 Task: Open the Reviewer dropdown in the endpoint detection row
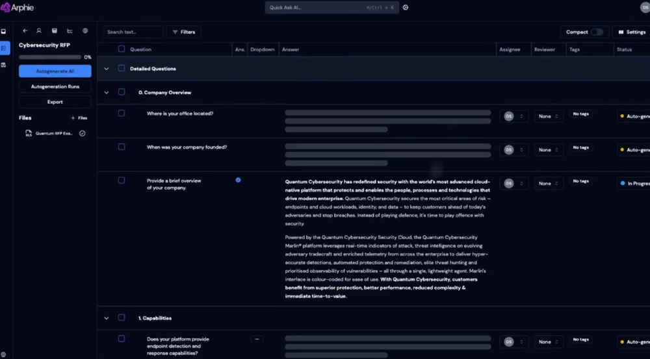549,342
